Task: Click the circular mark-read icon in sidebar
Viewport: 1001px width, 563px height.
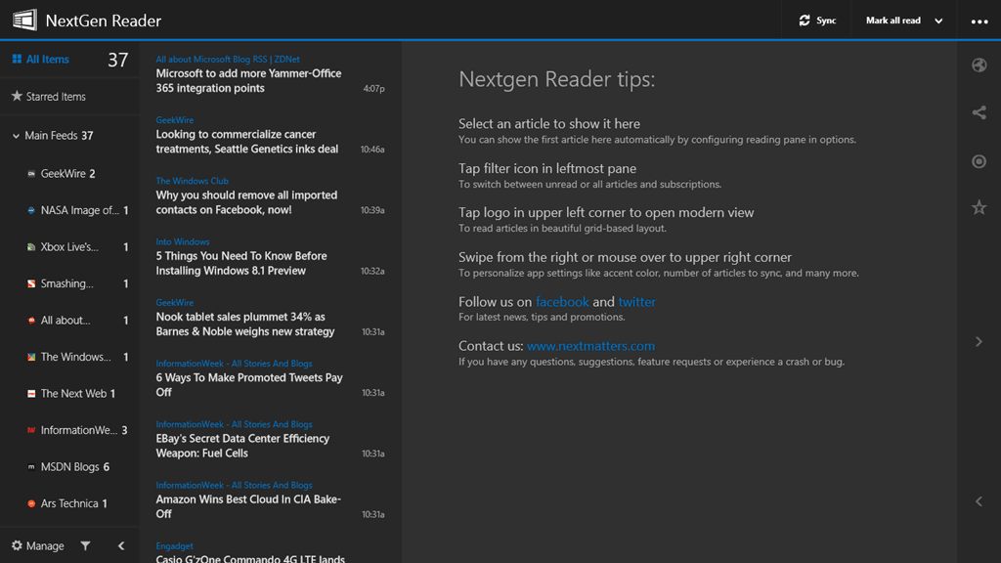Action: 979,161
